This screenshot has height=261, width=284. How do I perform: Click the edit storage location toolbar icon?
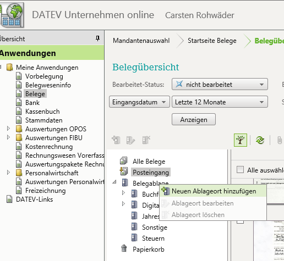(130, 140)
